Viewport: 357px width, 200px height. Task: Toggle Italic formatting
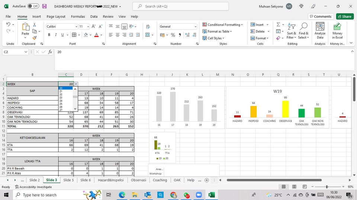coord(55,35)
